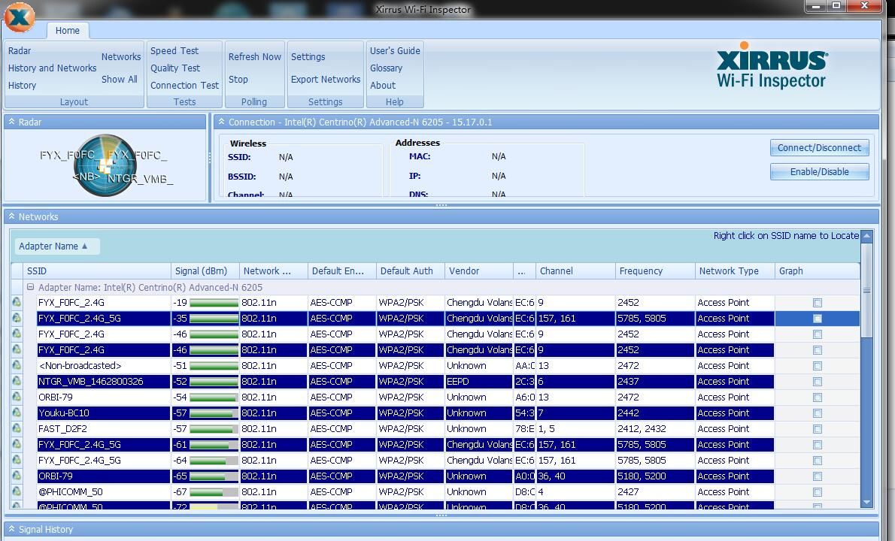This screenshot has width=895, height=541.
Task: Click the row icon for ORBI-79 at -54 dBm
Action: point(17,397)
